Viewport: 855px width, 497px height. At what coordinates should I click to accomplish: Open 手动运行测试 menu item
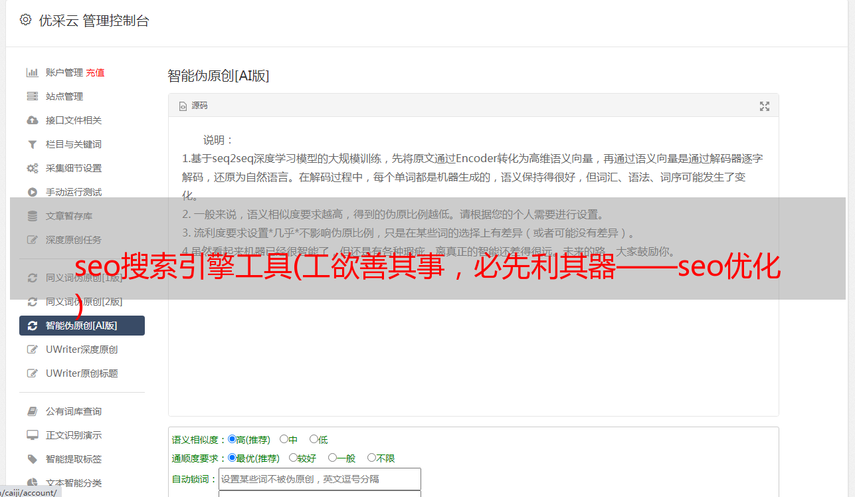tap(74, 192)
